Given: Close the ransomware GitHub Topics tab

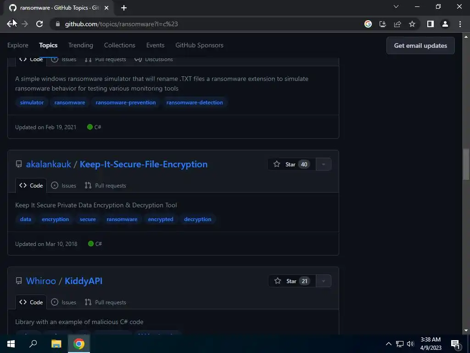Looking at the screenshot, I should pyautogui.click(x=106, y=8).
